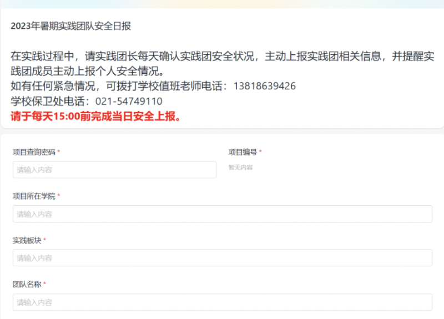Screen dimensions: 444x319
Task: Focus the 项目所在学院 input field
Action: click(223, 214)
